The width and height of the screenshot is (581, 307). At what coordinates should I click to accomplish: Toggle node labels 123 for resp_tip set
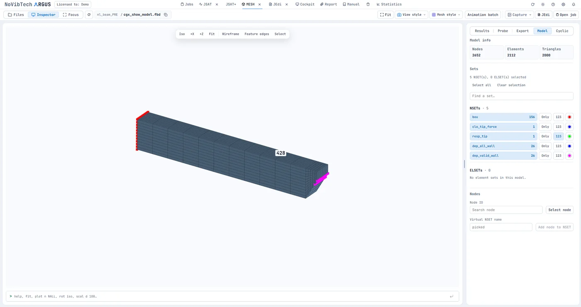point(559,136)
